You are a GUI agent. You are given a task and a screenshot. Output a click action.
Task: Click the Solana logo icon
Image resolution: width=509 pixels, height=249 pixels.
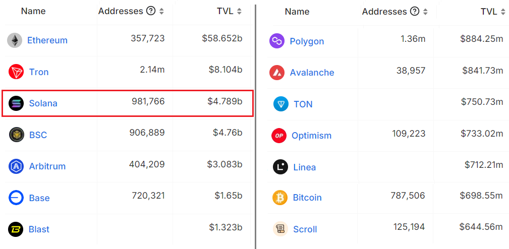pyautogui.click(x=16, y=103)
